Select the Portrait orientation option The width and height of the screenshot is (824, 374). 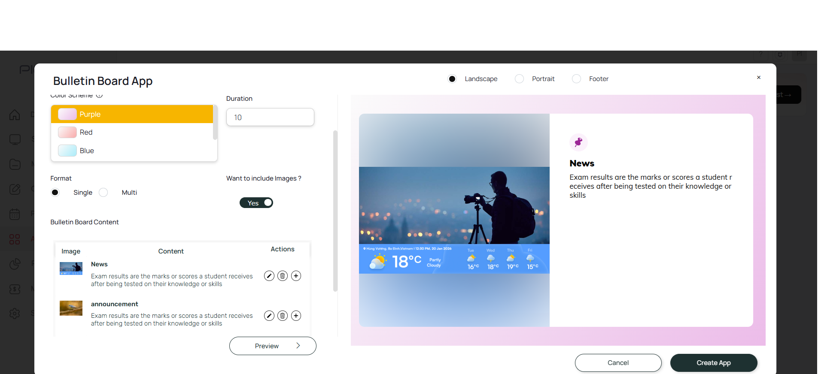point(520,79)
